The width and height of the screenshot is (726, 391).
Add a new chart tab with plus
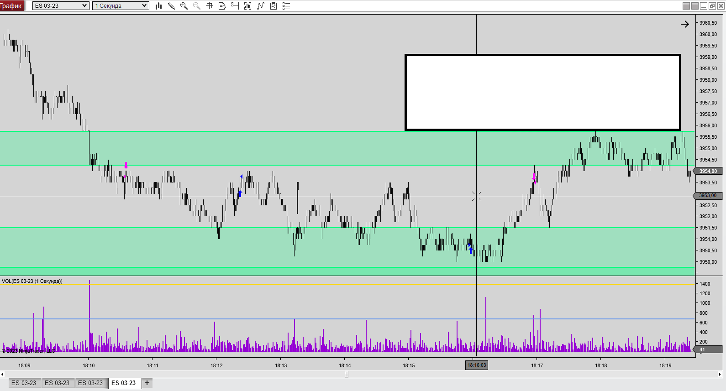147,383
